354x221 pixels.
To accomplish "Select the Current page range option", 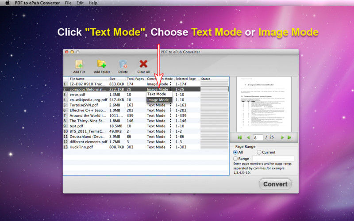I will (x=259, y=152).
